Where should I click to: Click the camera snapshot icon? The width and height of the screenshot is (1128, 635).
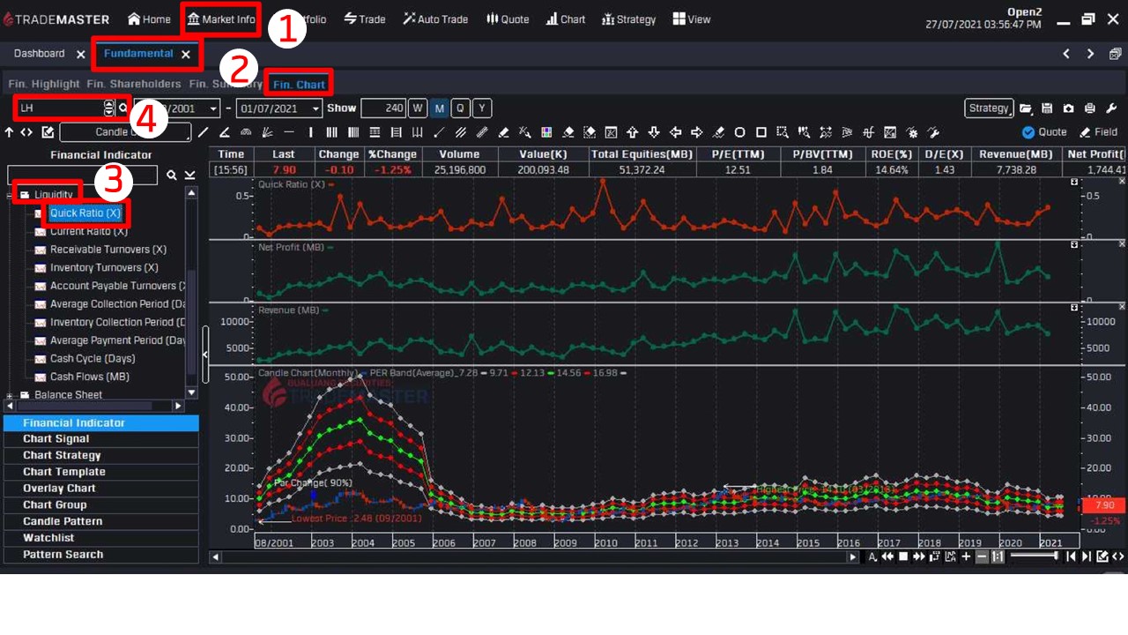coord(1068,108)
